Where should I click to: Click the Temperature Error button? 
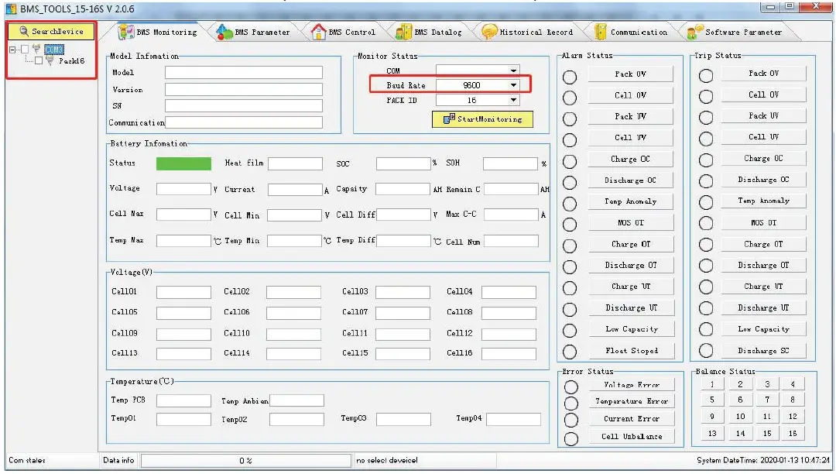(x=632, y=401)
